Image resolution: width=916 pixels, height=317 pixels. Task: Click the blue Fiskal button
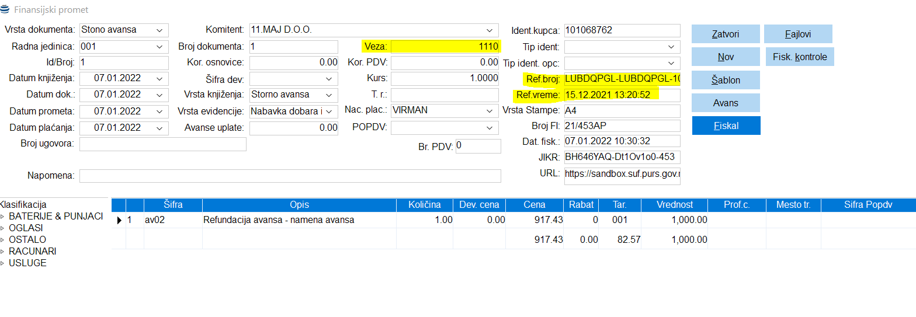click(x=726, y=126)
